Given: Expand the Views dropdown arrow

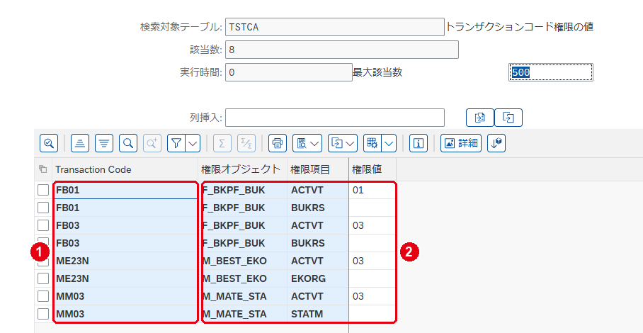Looking at the screenshot, I should coord(315,143).
